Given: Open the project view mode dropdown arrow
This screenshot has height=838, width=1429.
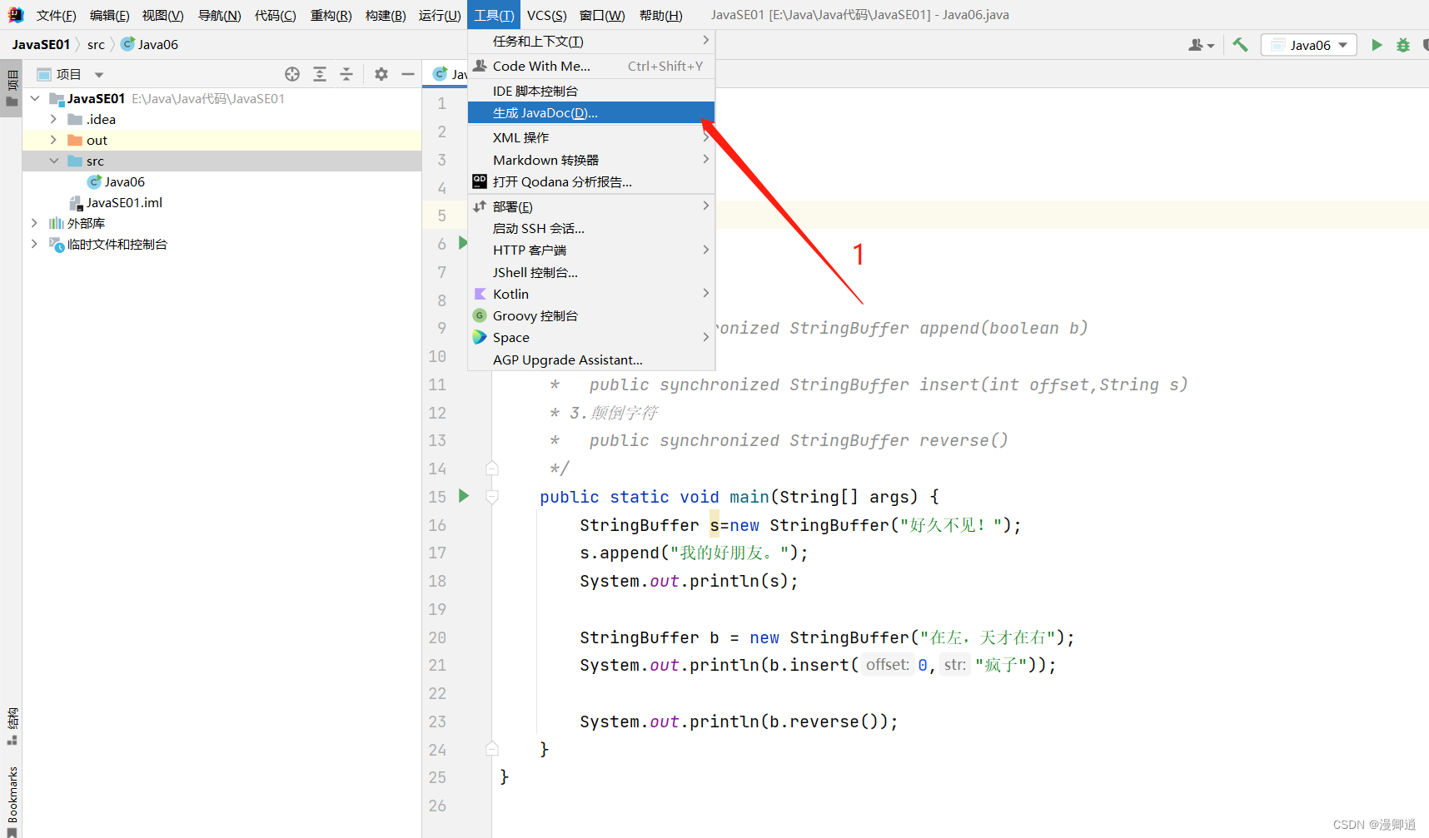Looking at the screenshot, I should pyautogui.click(x=99, y=75).
